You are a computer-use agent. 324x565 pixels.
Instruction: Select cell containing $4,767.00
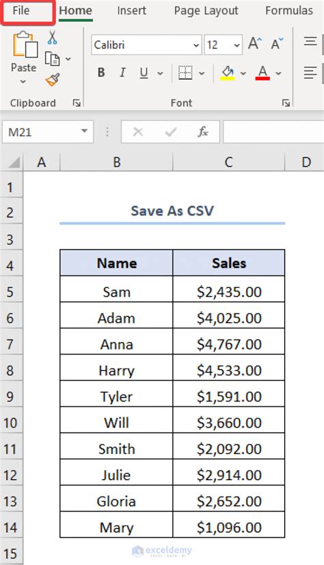(228, 344)
